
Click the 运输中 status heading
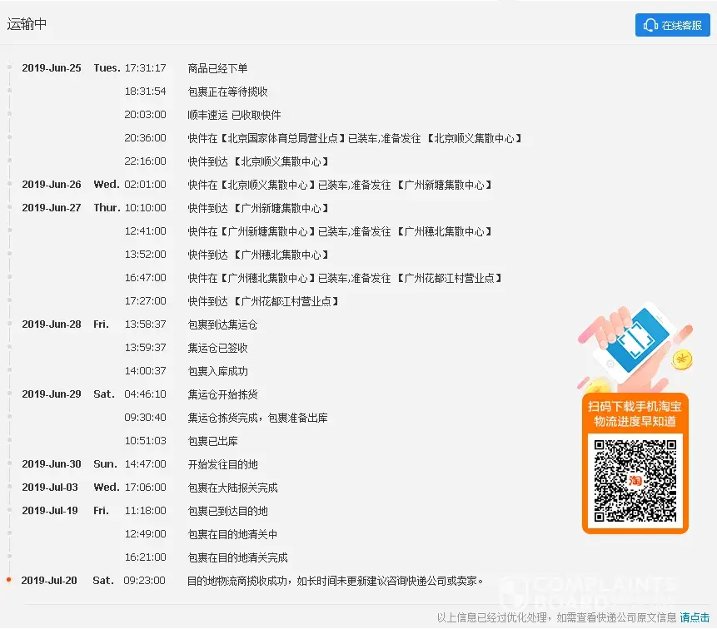coord(27,24)
